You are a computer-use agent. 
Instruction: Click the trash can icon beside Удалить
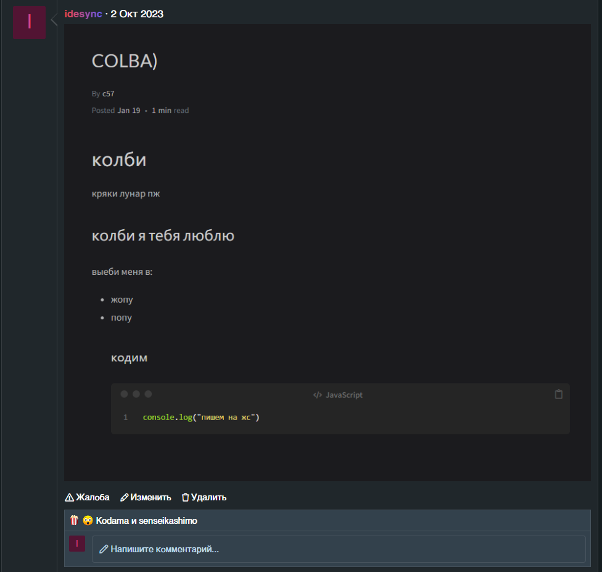pyautogui.click(x=185, y=497)
